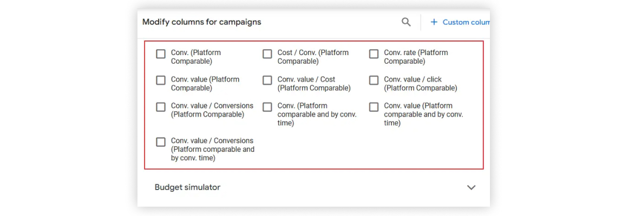Tick the Cost / Conv. (Platform Comparable) checkbox

point(267,54)
